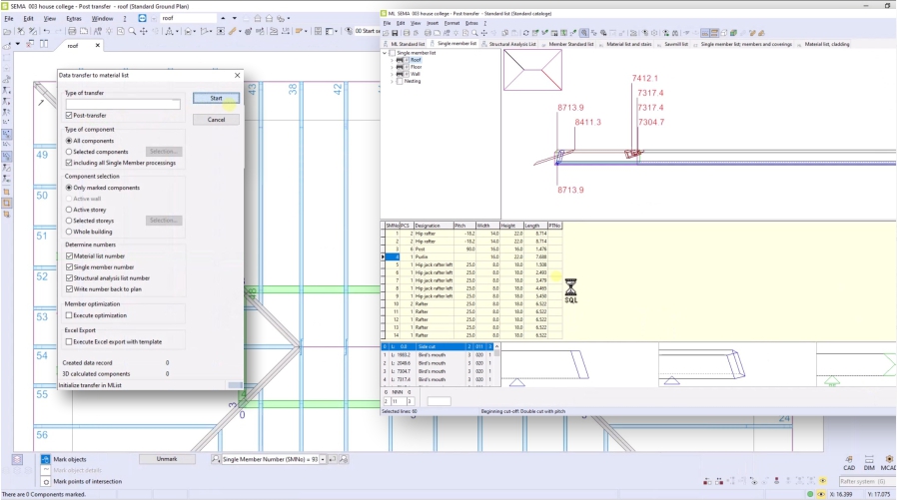Click the Save icon in ML window
The image size is (897, 500).
[x=396, y=33]
